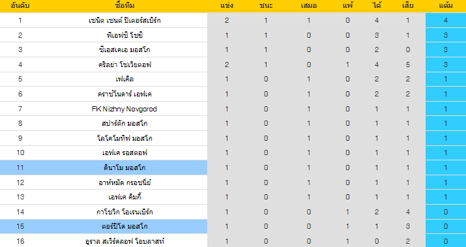Click points value 4 for เซนิต
Image resolution: width=466 pixels, height=247 pixels.
tap(446, 20)
